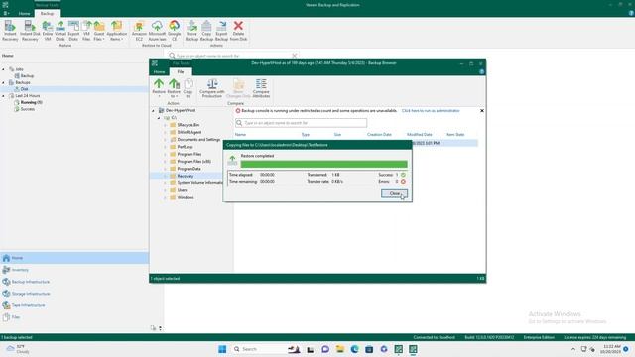
Task: Click the Copy to icon
Action: click(188, 88)
